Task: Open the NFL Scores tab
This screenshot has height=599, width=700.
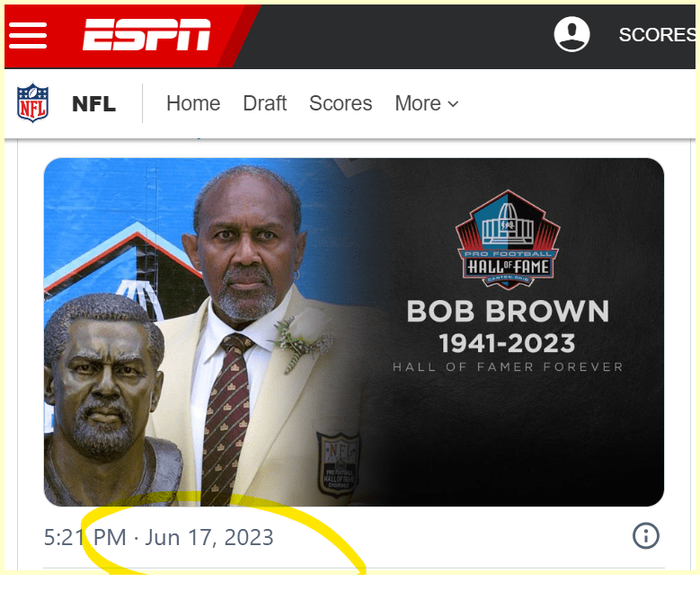Action: pos(341,103)
